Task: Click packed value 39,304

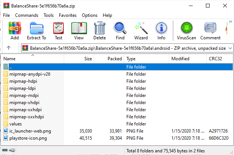Action: pyautogui.click(x=115, y=138)
